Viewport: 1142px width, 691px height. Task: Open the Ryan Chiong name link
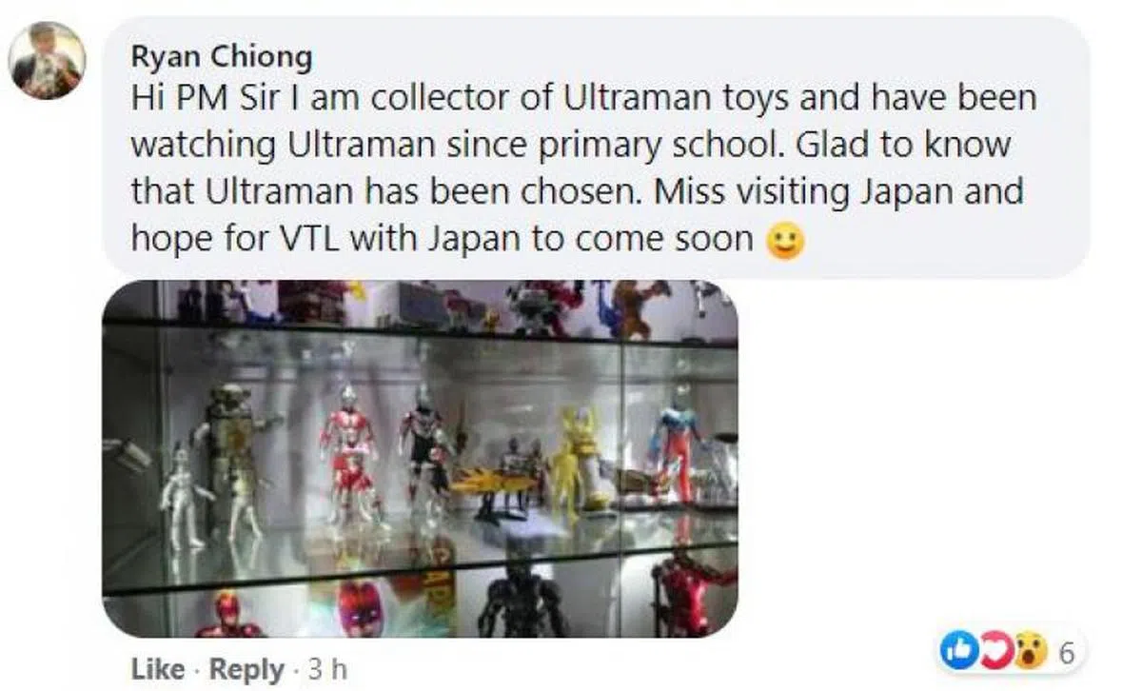[x=222, y=58]
